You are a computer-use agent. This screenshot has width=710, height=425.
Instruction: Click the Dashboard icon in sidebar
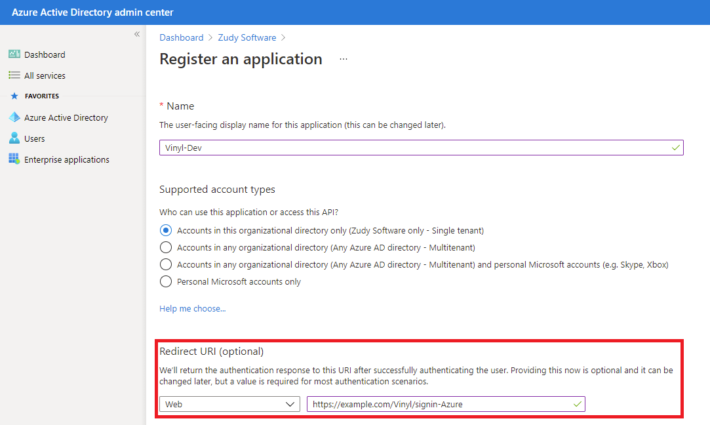pyautogui.click(x=14, y=54)
